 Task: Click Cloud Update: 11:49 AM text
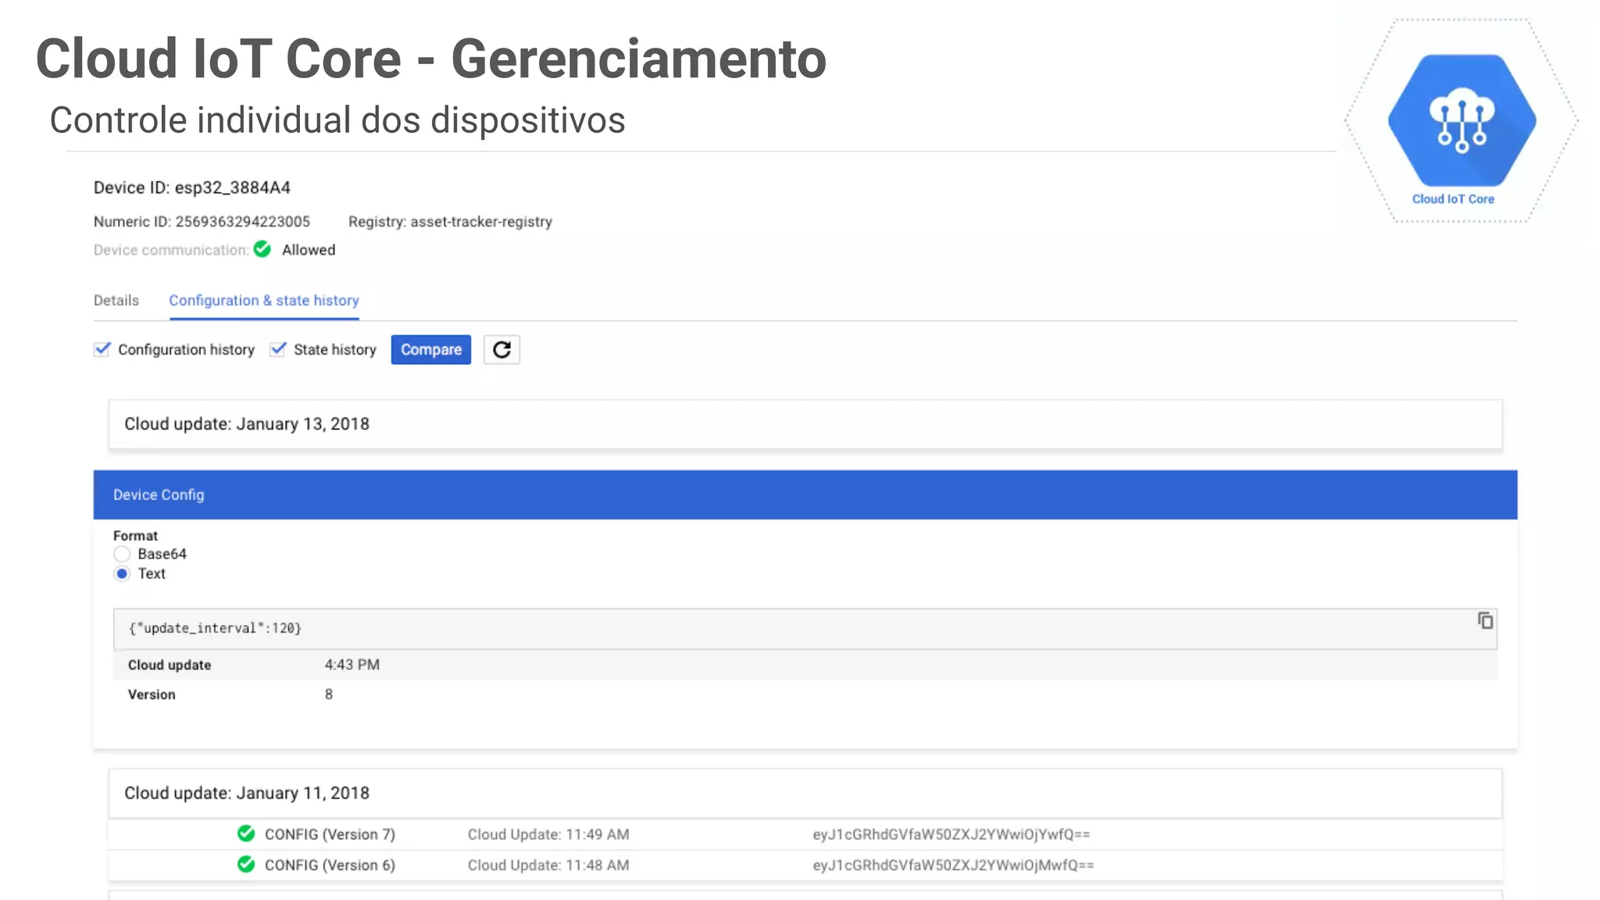(548, 834)
